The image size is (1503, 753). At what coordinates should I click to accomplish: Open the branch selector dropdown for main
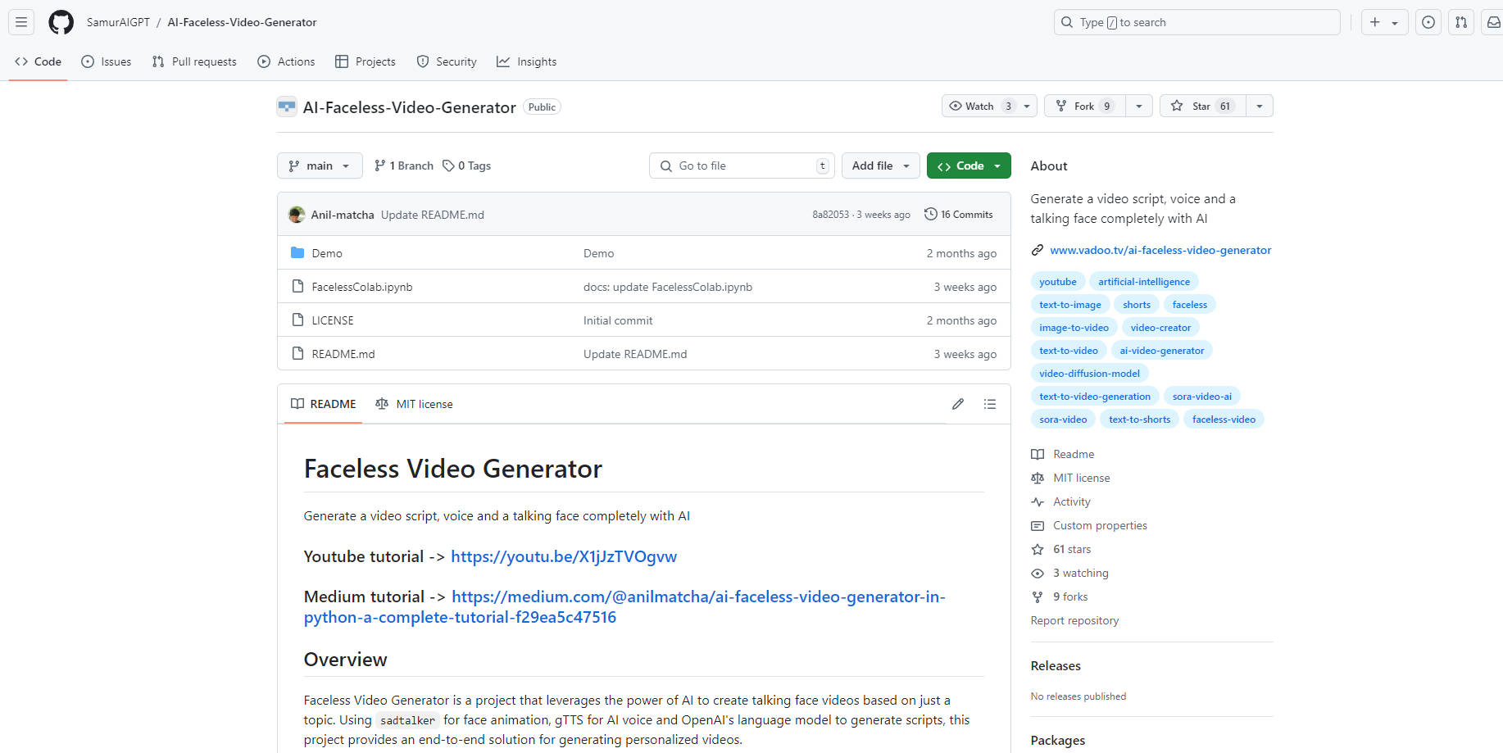(x=320, y=166)
